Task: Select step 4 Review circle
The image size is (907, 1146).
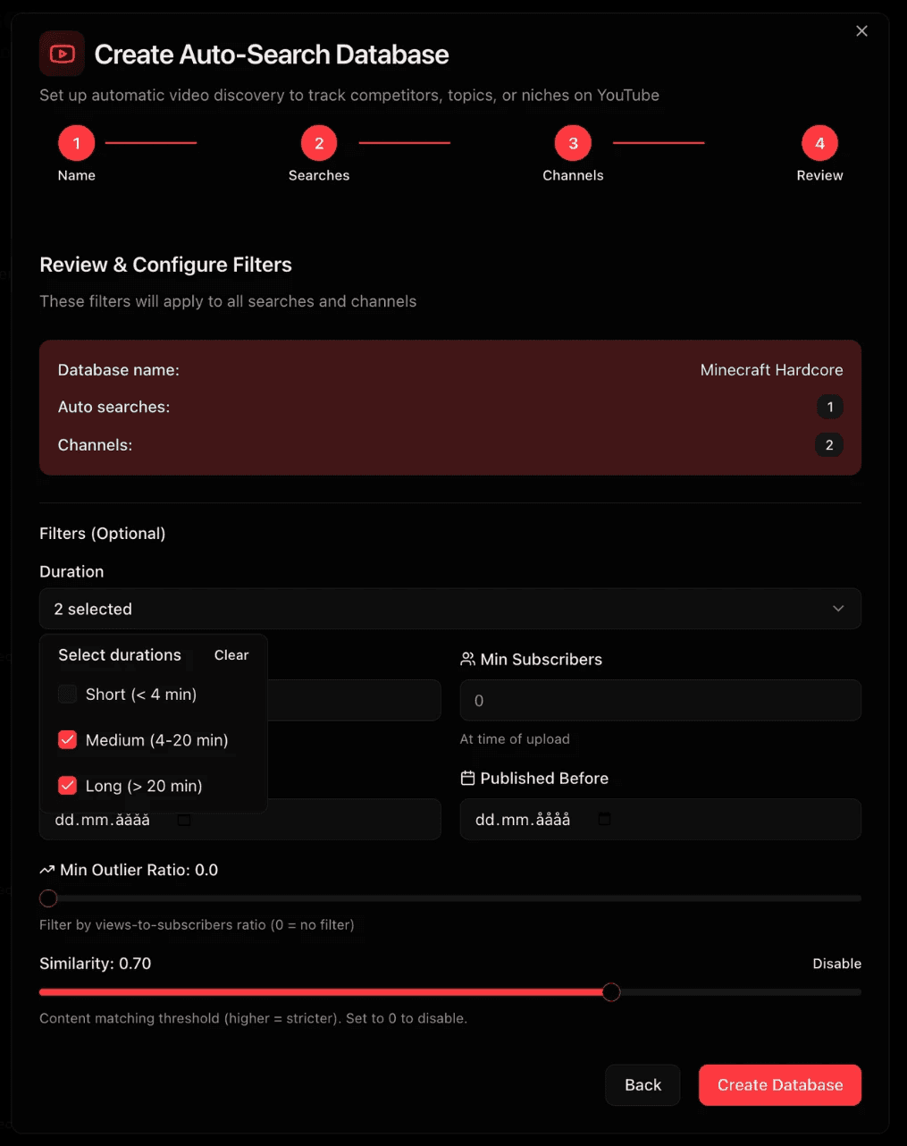Action: 819,143
